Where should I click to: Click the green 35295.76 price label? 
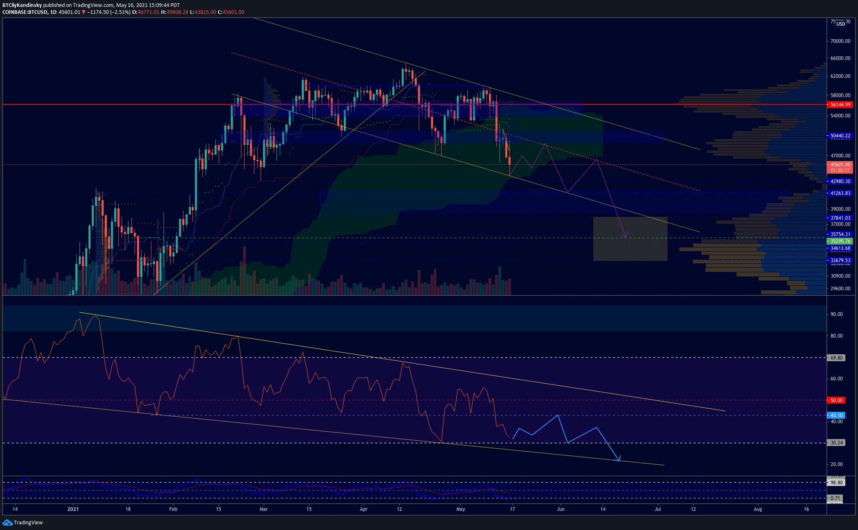click(840, 241)
